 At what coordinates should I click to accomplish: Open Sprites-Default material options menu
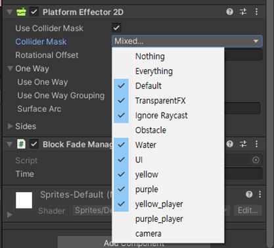(x=260, y=194)
